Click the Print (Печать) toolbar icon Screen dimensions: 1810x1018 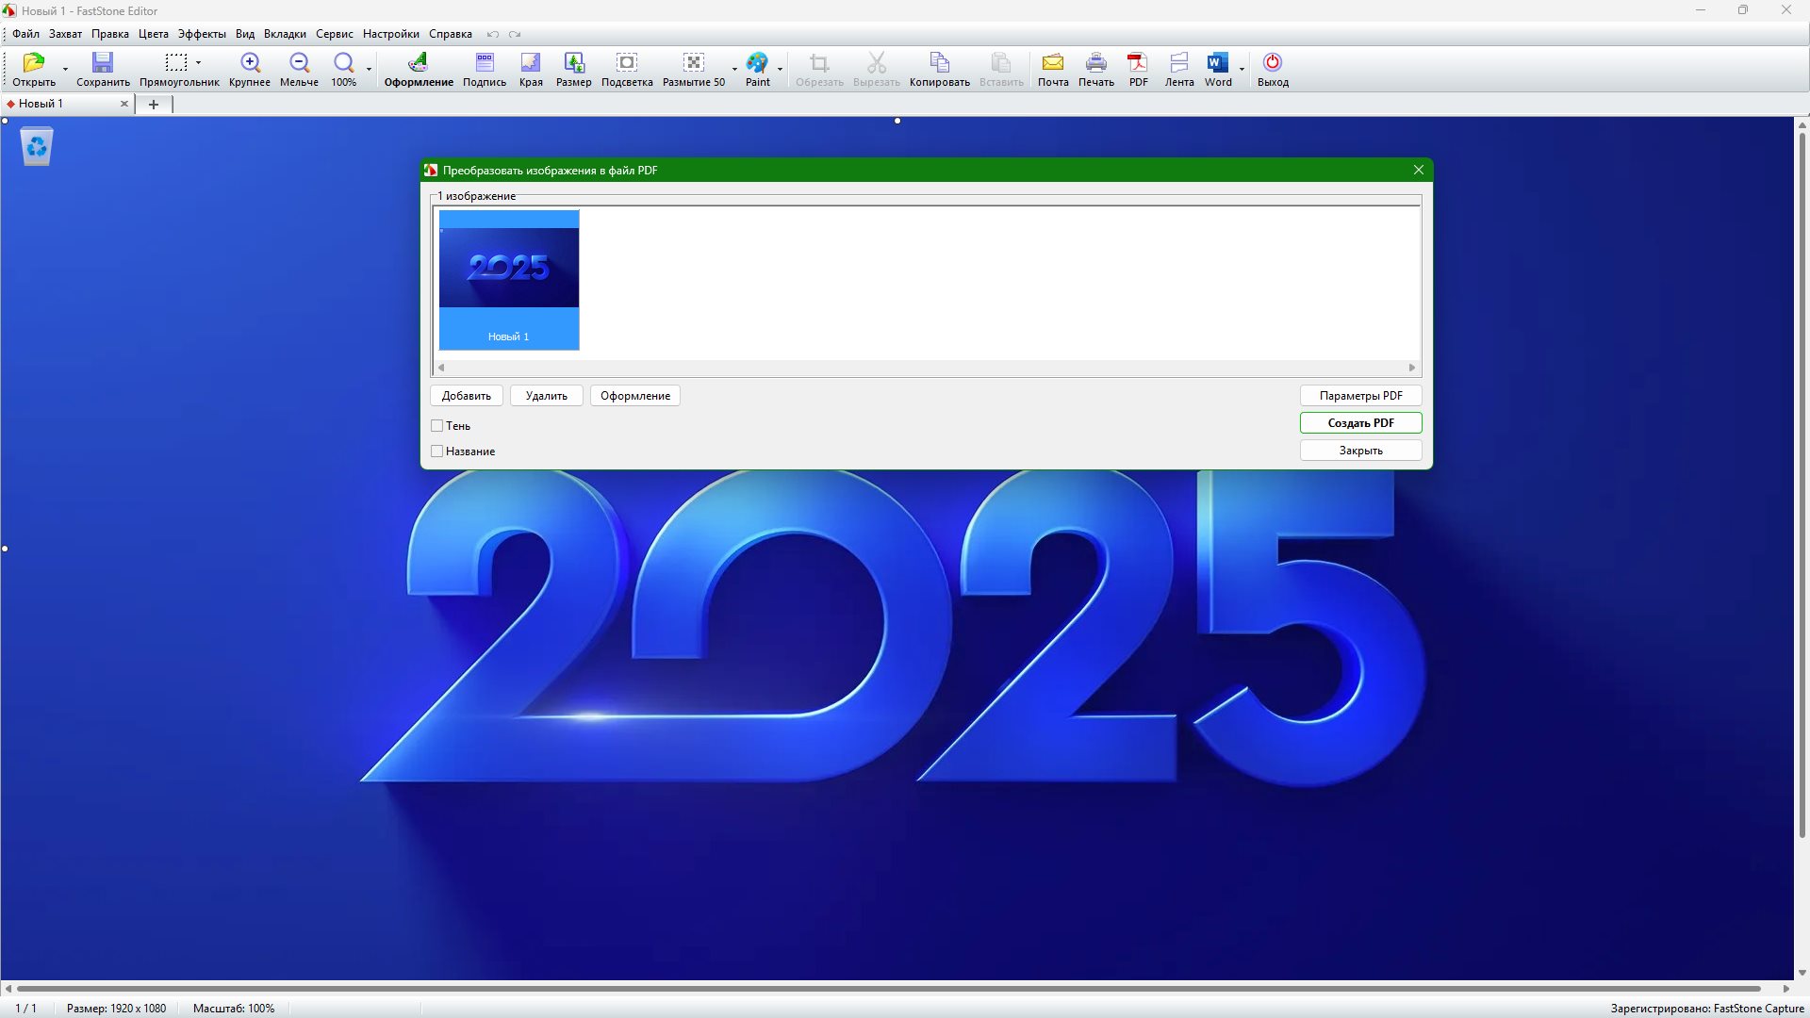[1095, 63]
